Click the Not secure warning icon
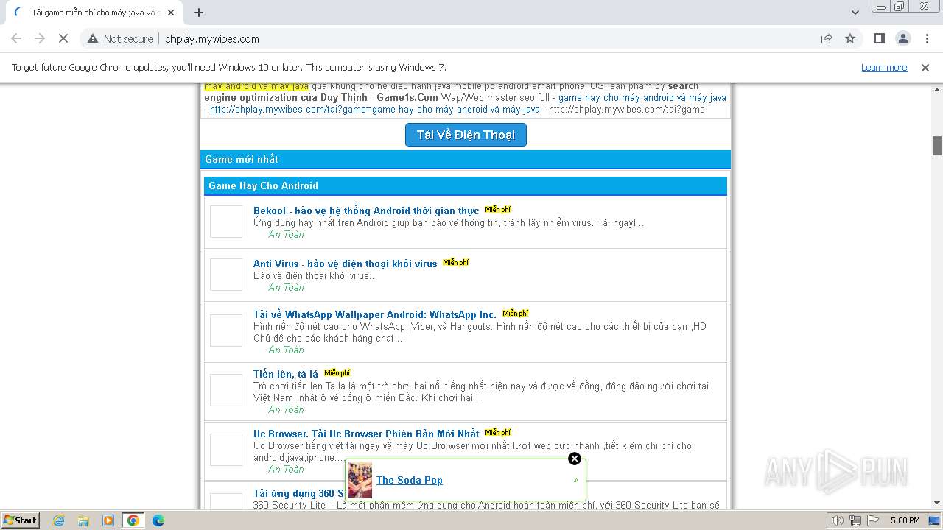This screenshot has width=943, height=530. click(x=93, y=39)
